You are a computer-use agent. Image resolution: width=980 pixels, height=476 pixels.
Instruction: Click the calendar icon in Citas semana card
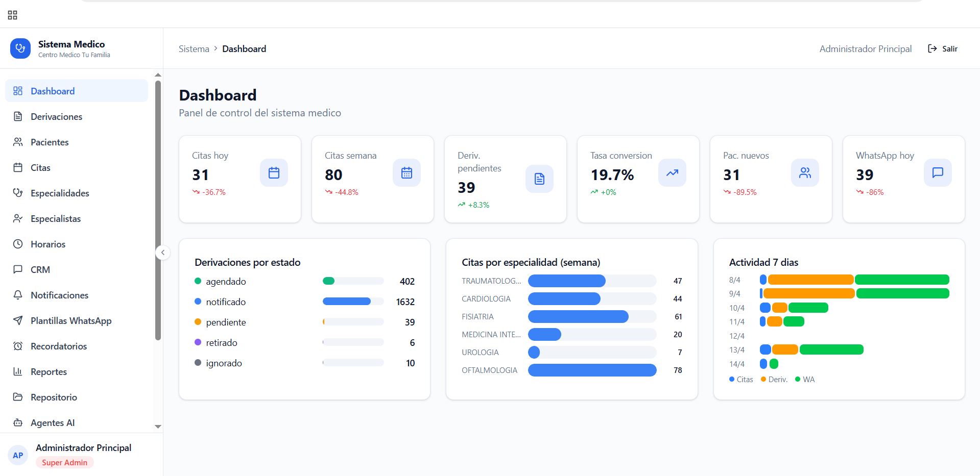pyautogui.click(x=407, y=173)
